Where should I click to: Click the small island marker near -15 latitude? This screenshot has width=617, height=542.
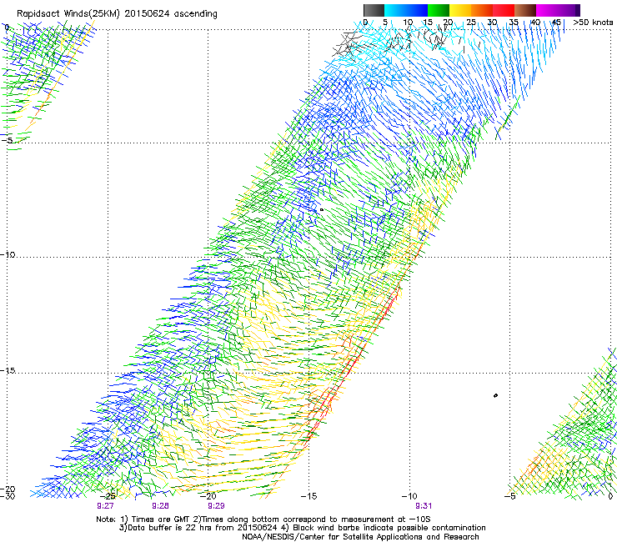(x=495, y=395)
